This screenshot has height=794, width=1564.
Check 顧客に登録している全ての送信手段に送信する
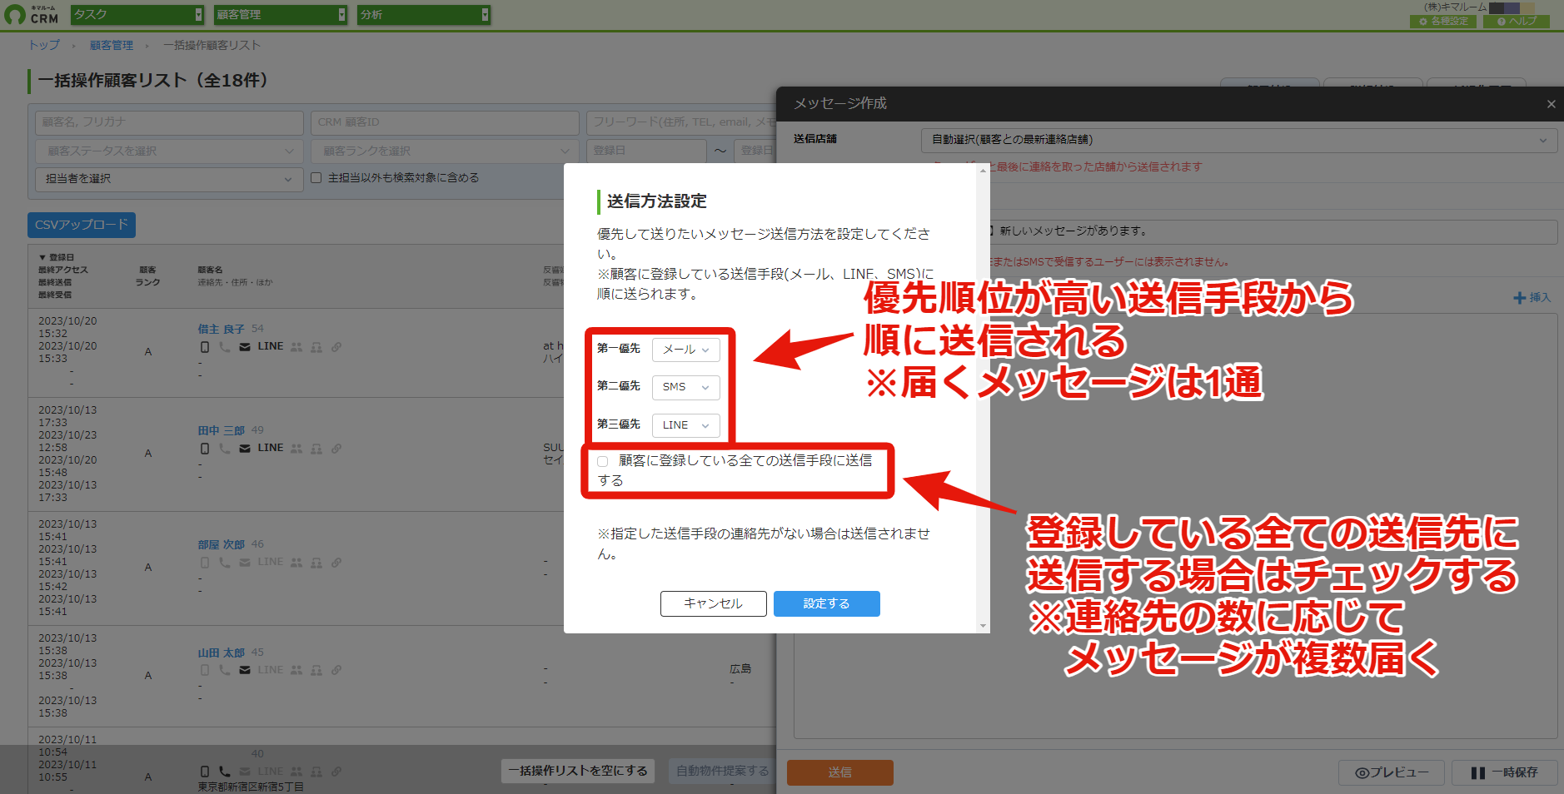pyautogui.click(x=602, y=461)
